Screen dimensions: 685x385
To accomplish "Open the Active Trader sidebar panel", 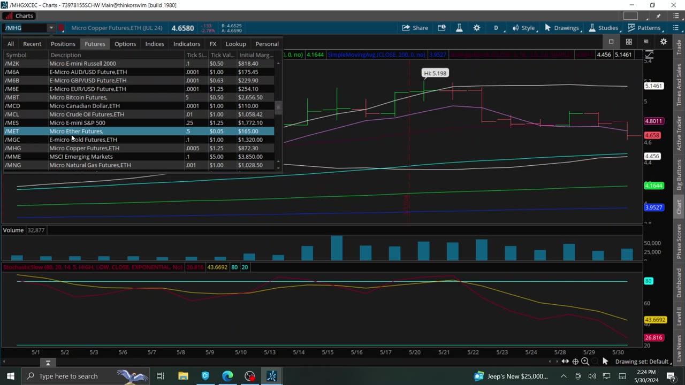I will [679, 133].
